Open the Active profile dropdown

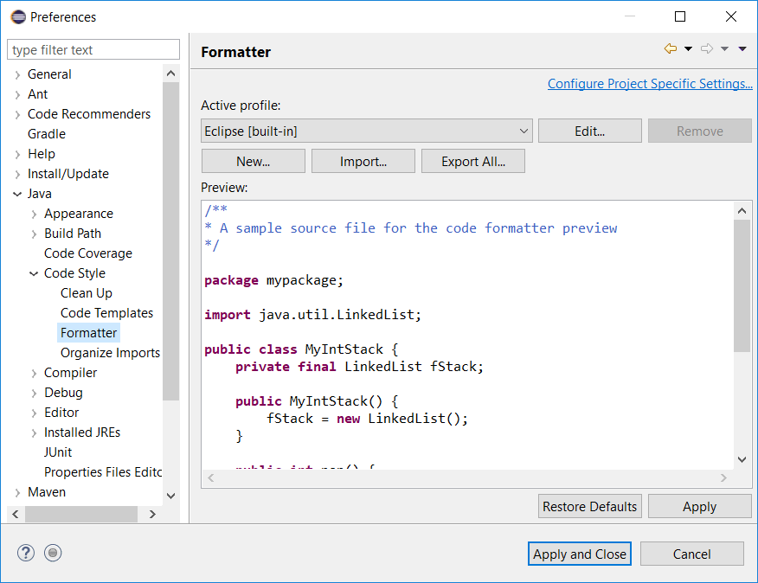point(524,131)
